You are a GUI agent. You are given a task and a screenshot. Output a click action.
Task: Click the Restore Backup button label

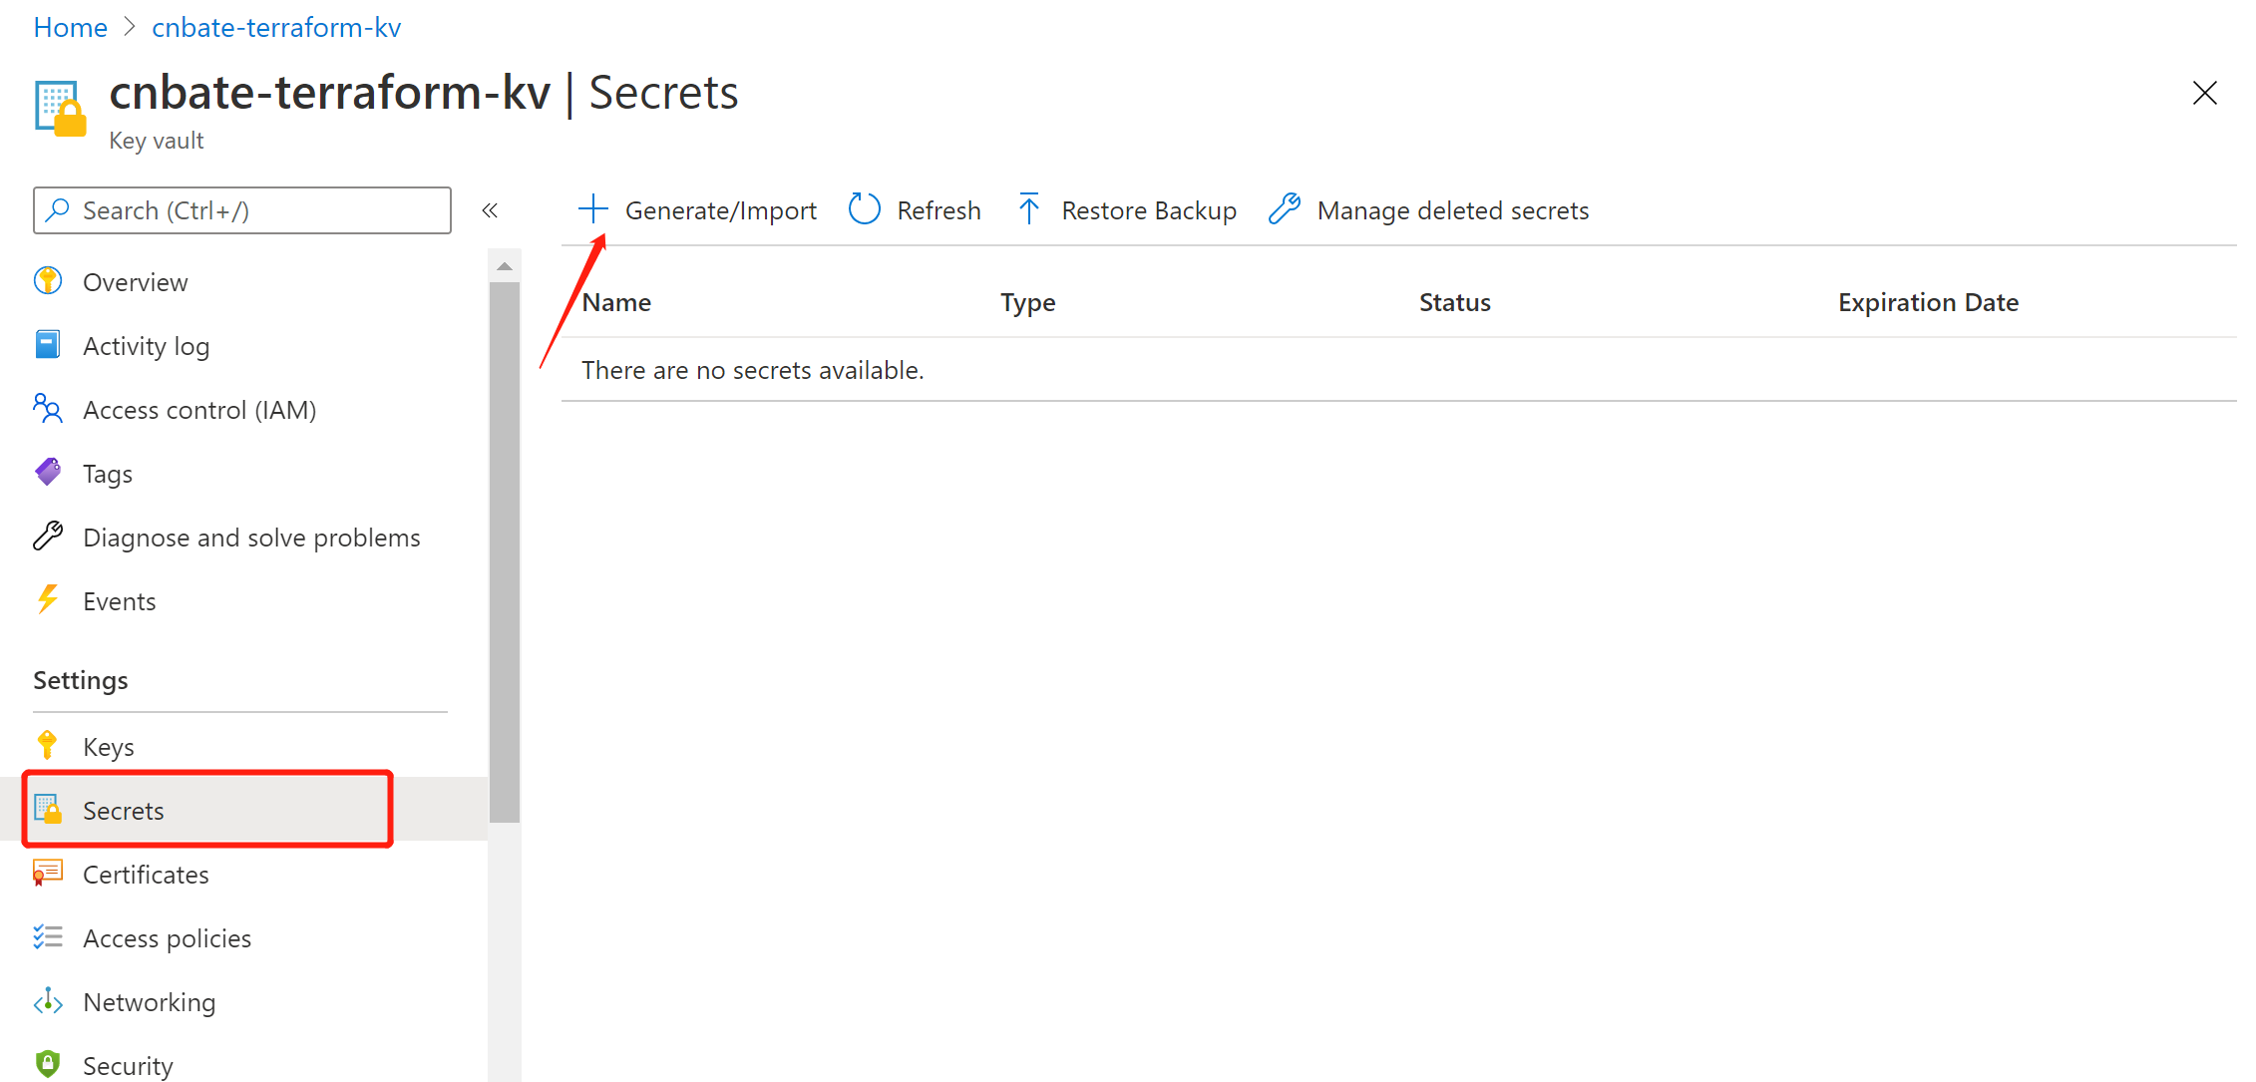[x=1149, y=210]
